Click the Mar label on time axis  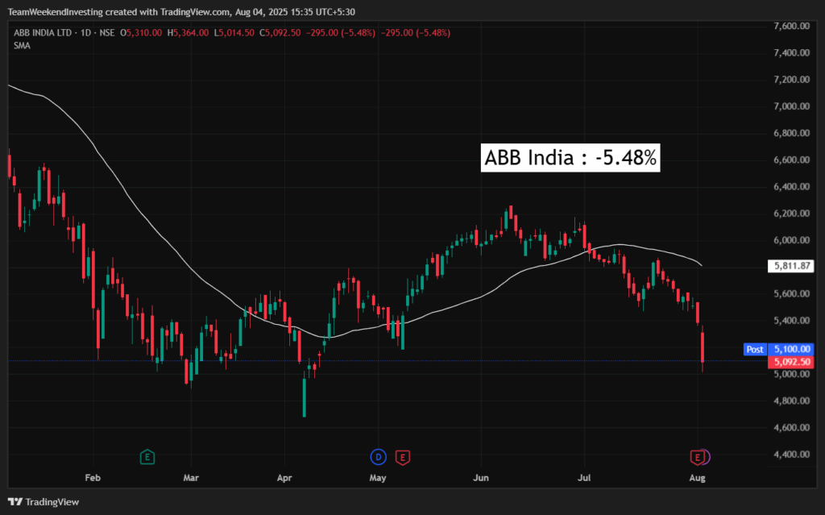tap(191, 478)
